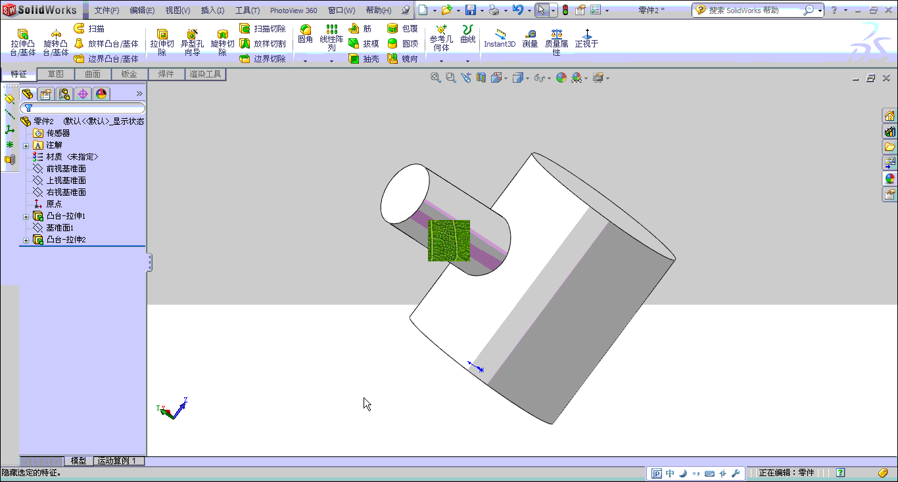
Task: Choose the 扫描切除 swept cut tool
Action: [262, 28]
